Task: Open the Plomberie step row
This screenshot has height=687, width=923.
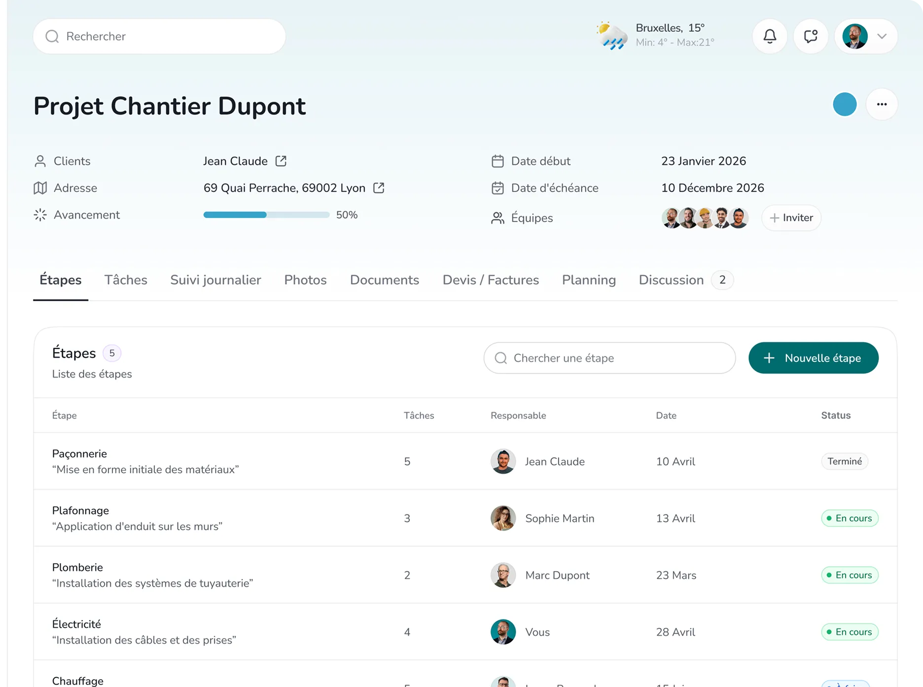Action: (465, 575)
